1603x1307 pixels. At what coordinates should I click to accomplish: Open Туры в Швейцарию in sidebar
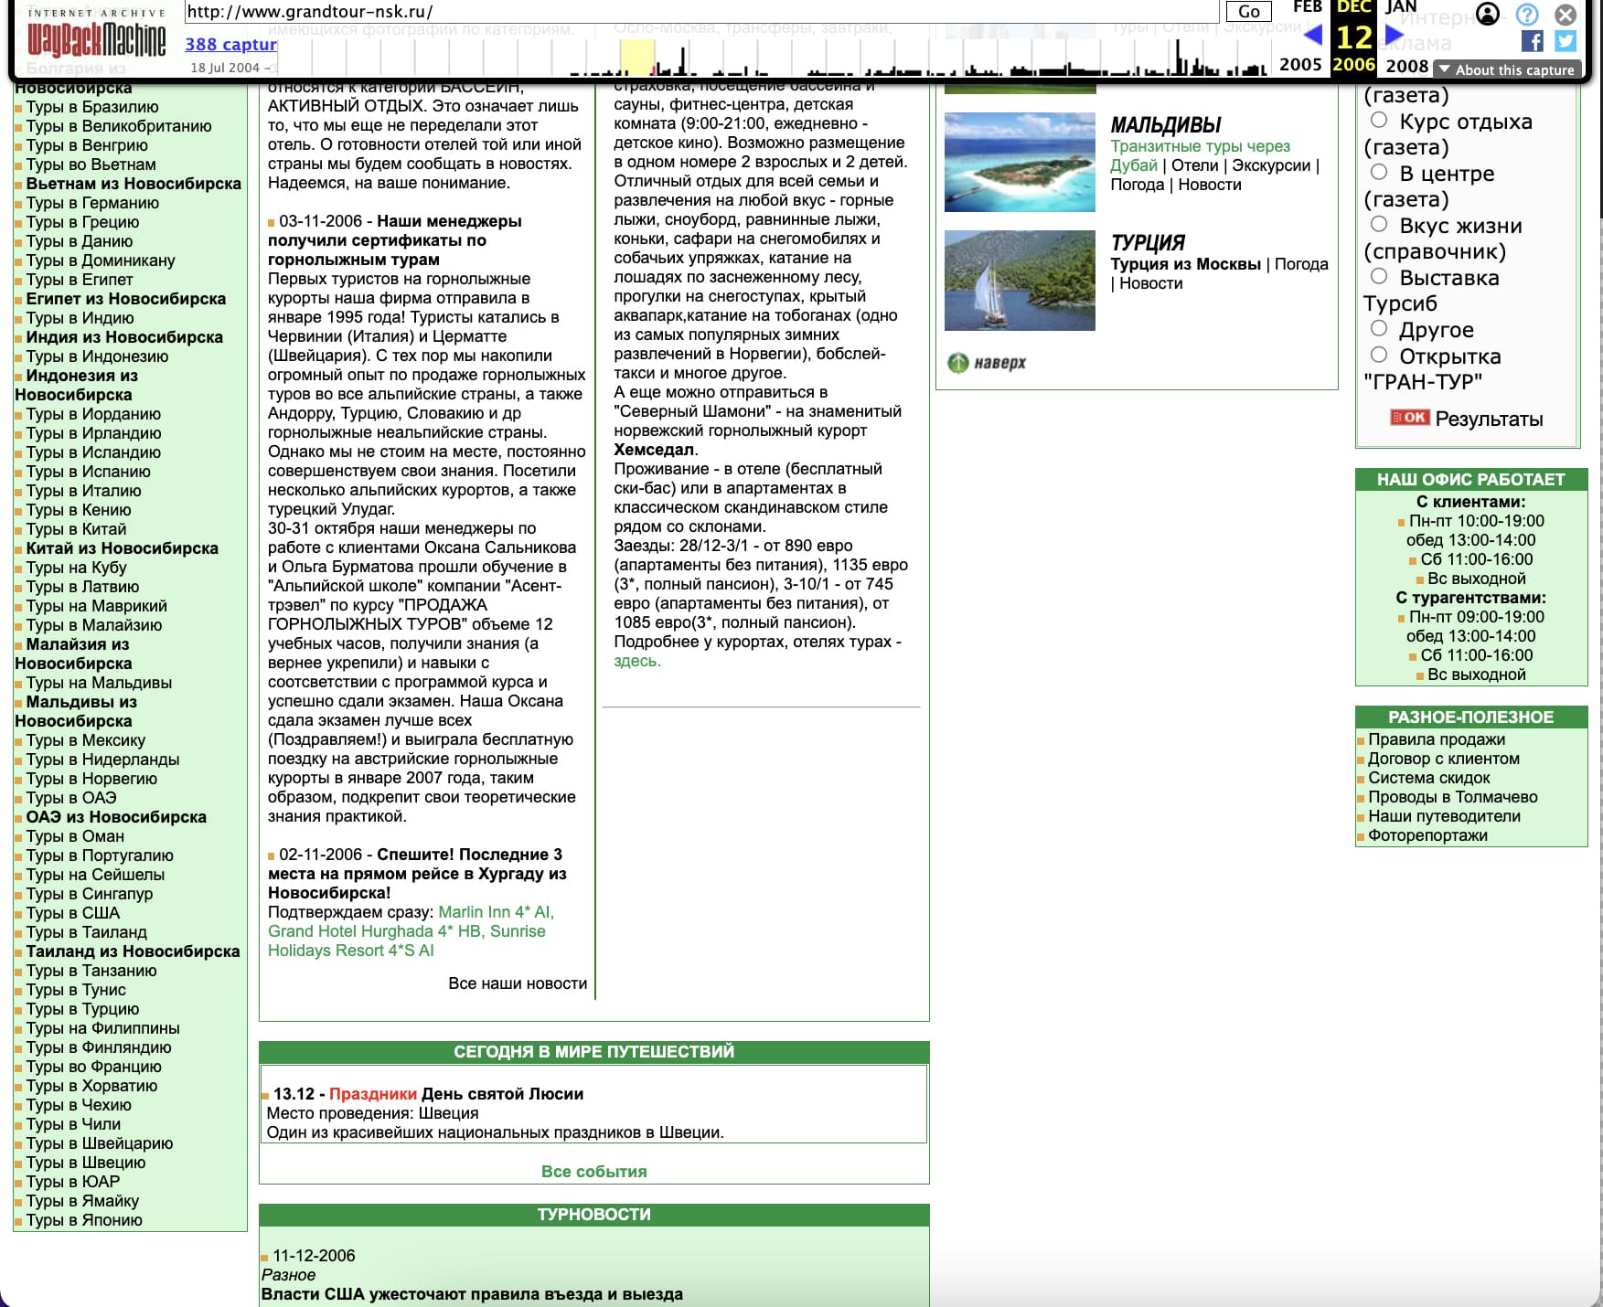coord(100,1143)
